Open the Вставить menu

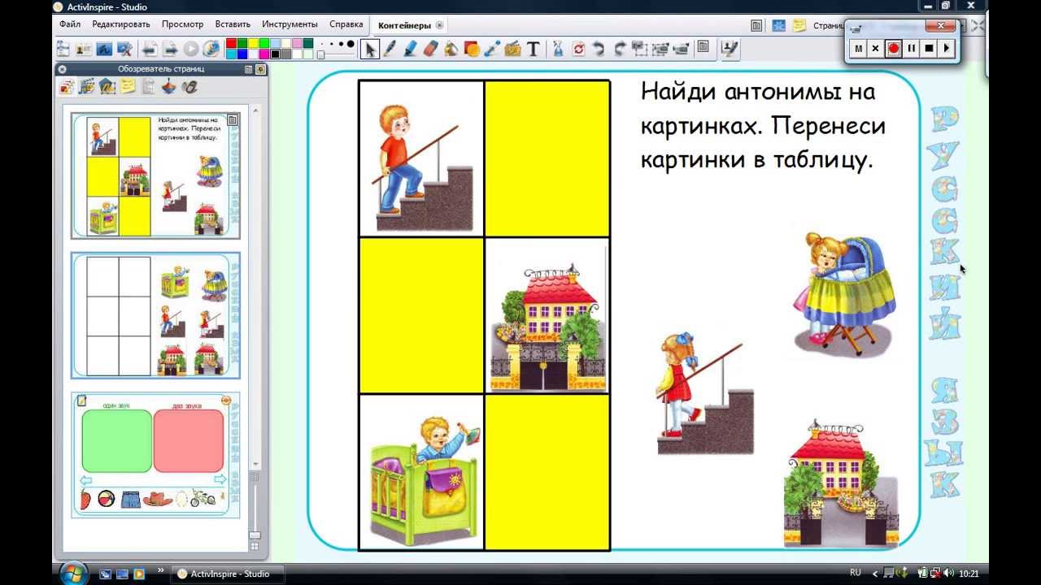(233, 24)
